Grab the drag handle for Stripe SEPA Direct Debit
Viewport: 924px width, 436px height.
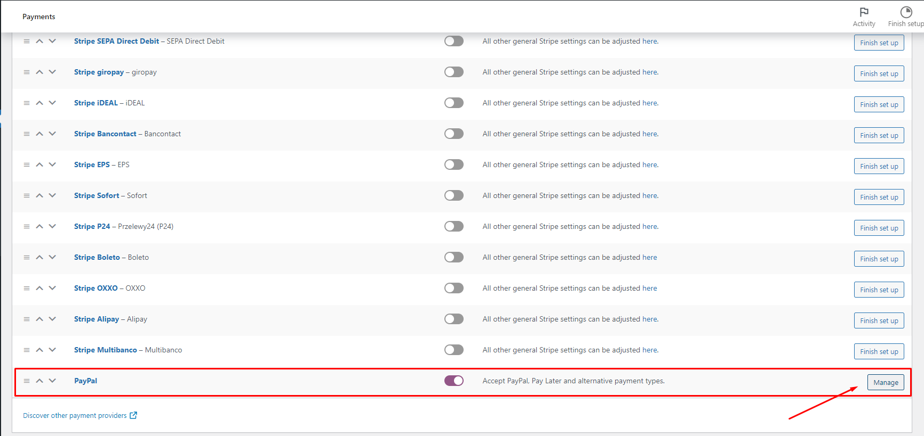(x=27, y=41)
